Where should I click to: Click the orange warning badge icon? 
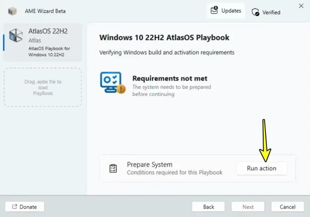121,89
